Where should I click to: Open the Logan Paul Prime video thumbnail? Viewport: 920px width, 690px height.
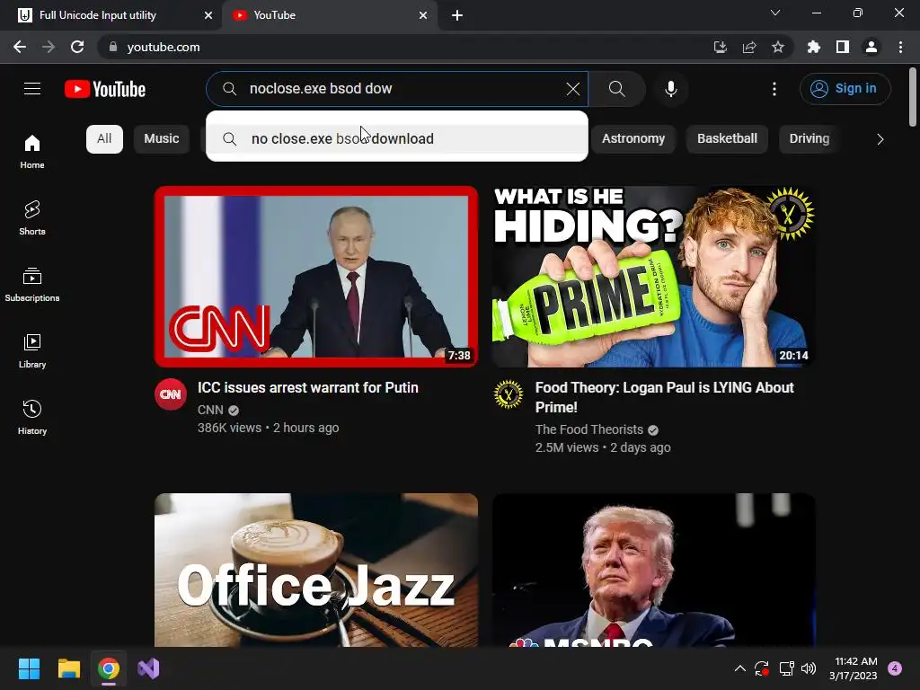(654, 277)
